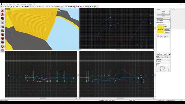The width and height of the screenshot is (185, 104).
Task: Switch to the User VisGroups tab
Action: tap(158, 37)
